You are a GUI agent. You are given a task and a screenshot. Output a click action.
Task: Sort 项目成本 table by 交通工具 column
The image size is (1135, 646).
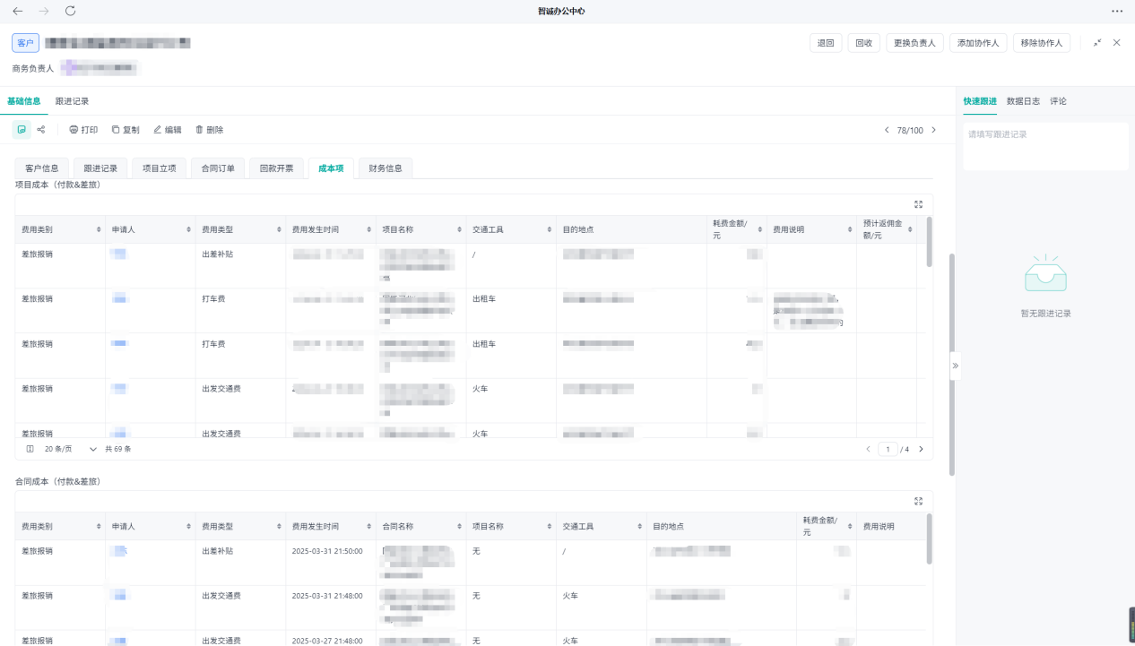(550, 229)
